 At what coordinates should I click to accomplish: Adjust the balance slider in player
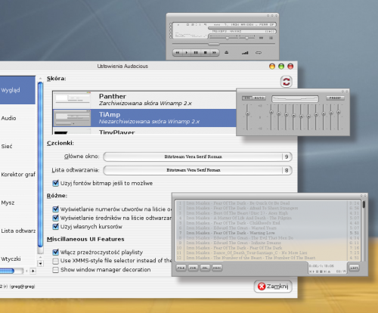click(x=247, y=38)
